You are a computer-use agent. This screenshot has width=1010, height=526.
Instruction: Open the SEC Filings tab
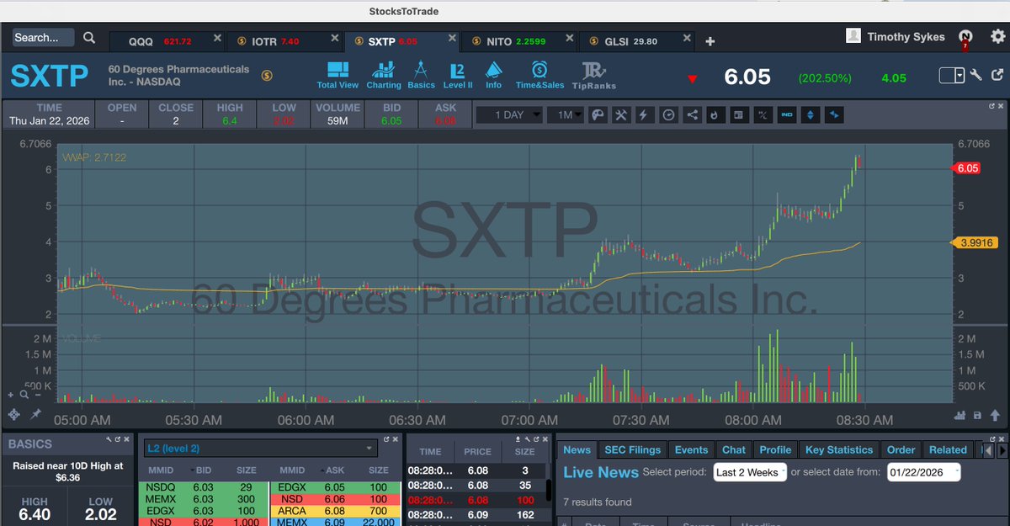(633, 450)
